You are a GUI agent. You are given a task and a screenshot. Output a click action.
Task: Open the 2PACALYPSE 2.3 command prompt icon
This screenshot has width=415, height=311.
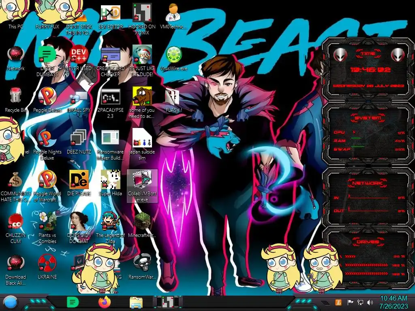110,103
